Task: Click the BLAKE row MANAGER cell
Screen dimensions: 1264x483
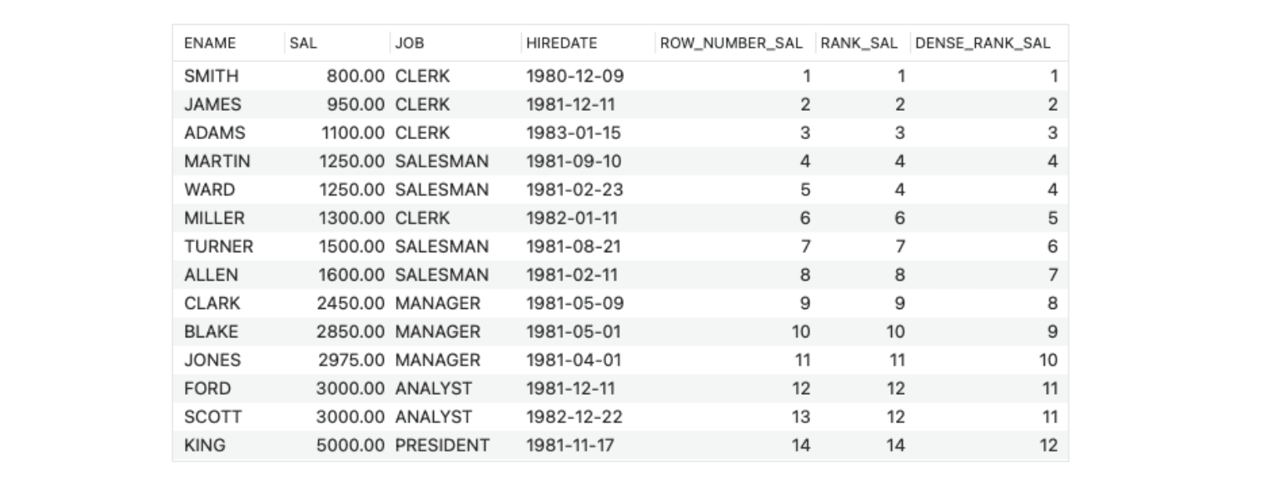Action: click(x=438, y=331)
